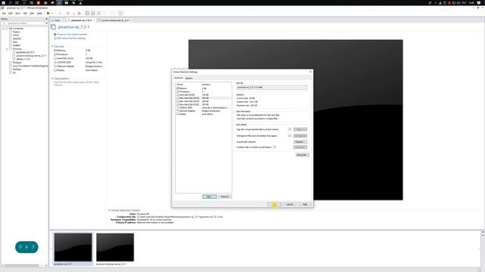The image size is (485, 272).
Task: Click the Disk file path field
Action: coord(272,88)
